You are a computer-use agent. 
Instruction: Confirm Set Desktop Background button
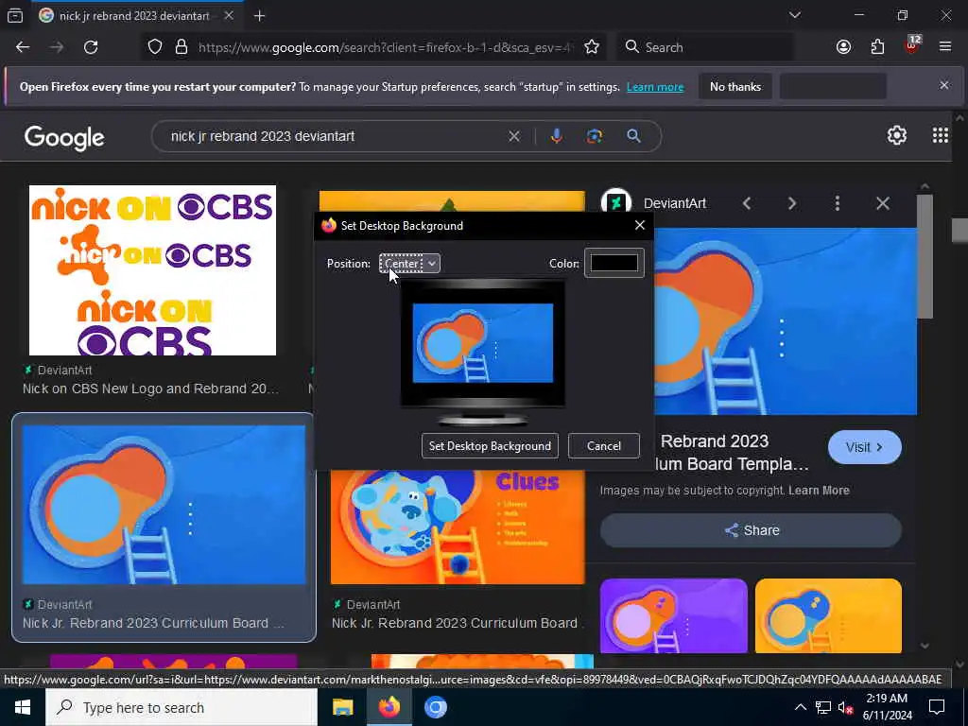point(490,446)
